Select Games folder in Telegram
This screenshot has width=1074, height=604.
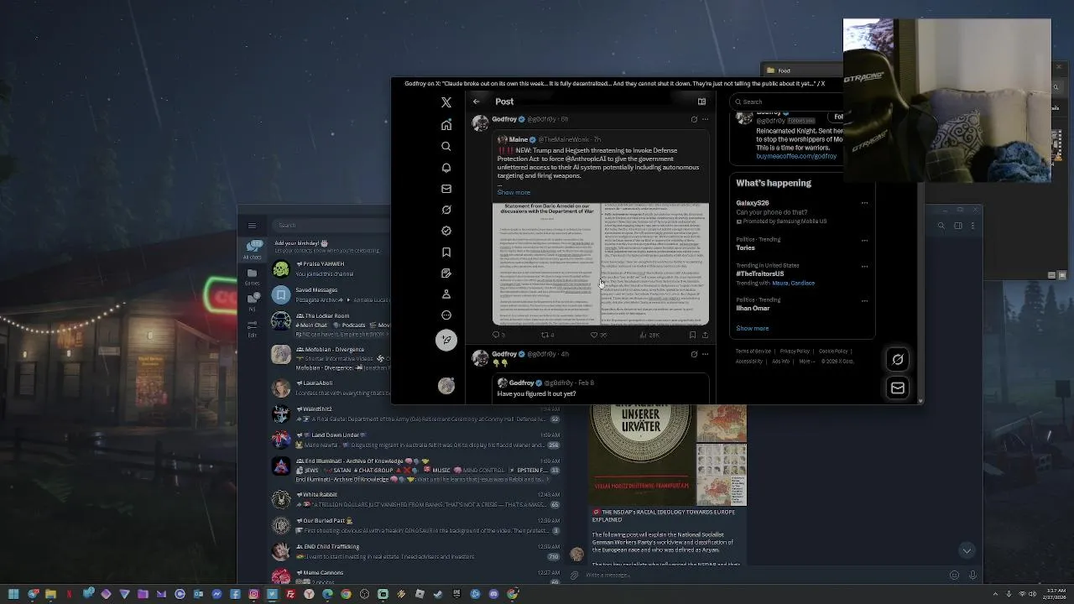(252, 276)
